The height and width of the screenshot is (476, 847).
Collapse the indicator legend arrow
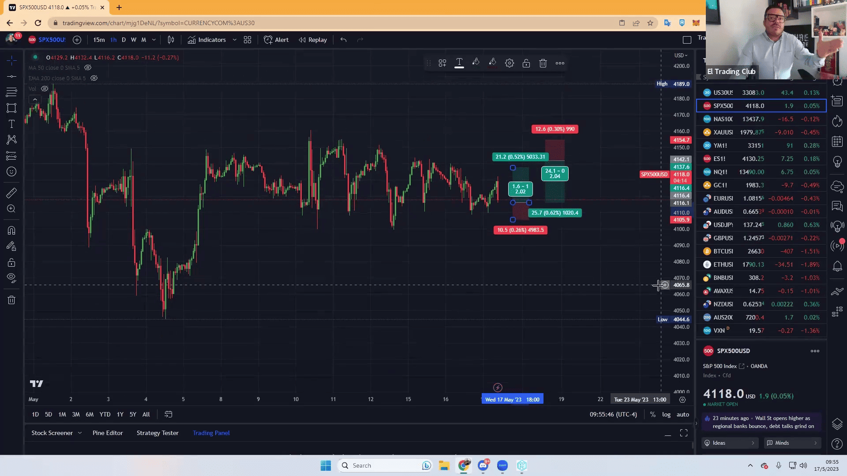35,100
